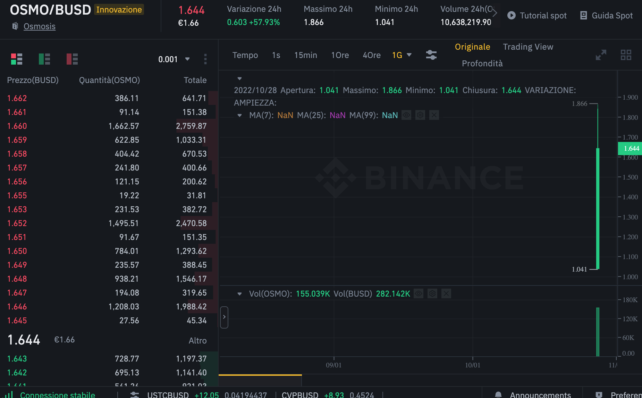
Task: Open chart settings sliders icon
Action: (x=431, y=55)
